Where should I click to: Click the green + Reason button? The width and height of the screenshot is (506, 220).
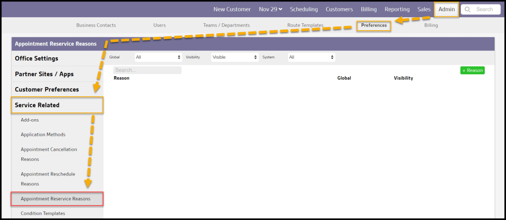tap(472, 70)
